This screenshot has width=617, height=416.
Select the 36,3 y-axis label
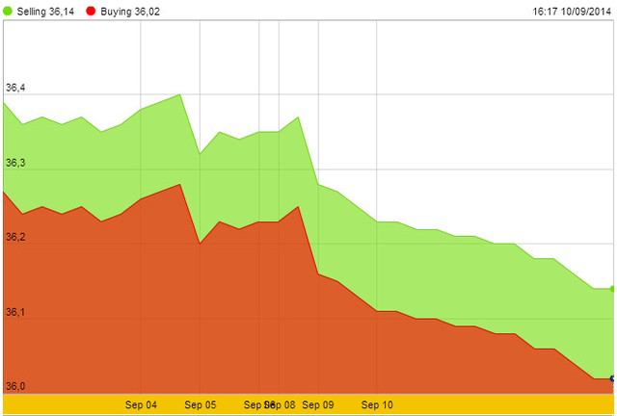15,164
